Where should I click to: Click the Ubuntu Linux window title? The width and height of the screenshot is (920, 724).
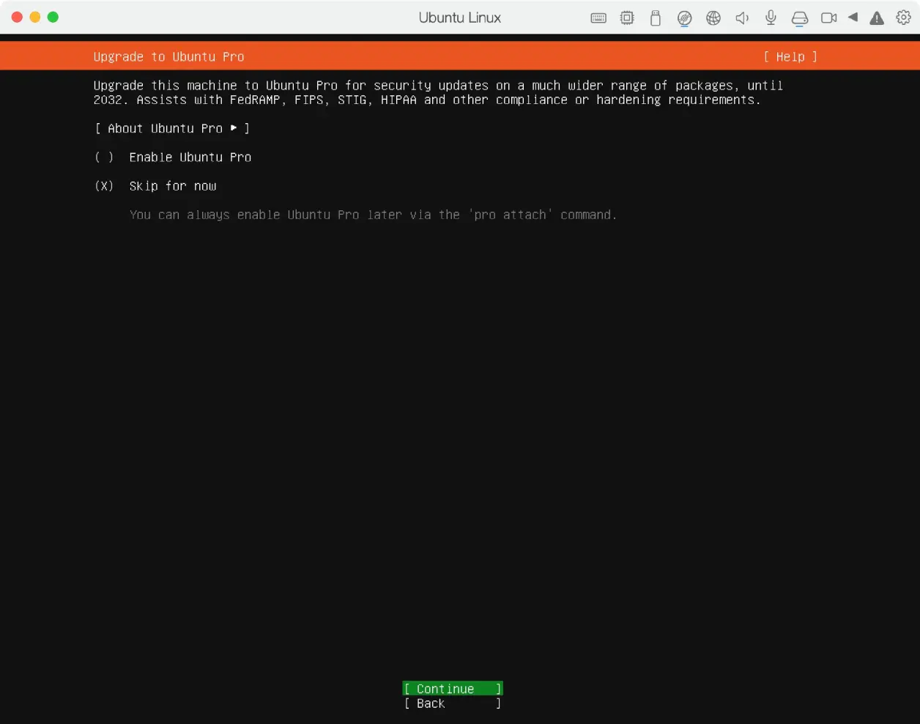pos(460,18)
